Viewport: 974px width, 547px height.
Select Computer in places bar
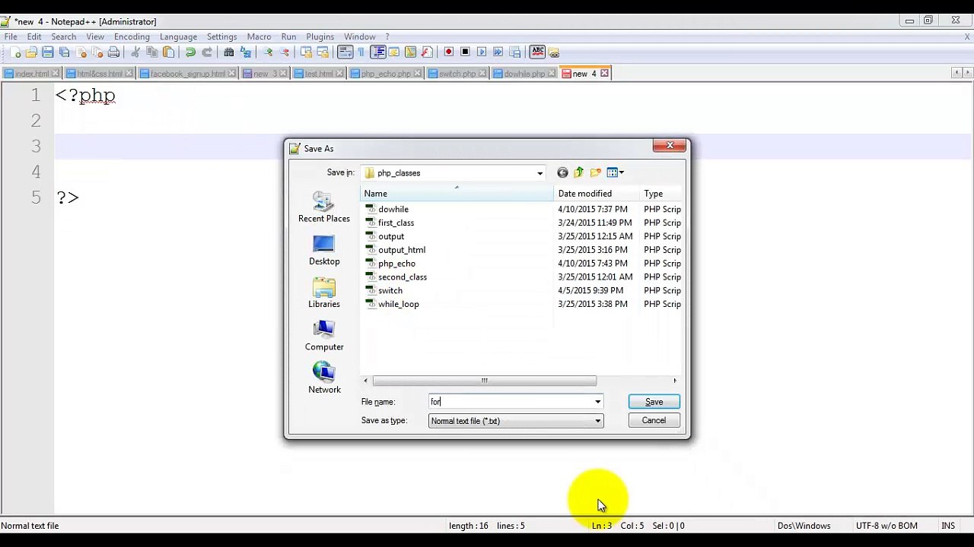point(324,336)
